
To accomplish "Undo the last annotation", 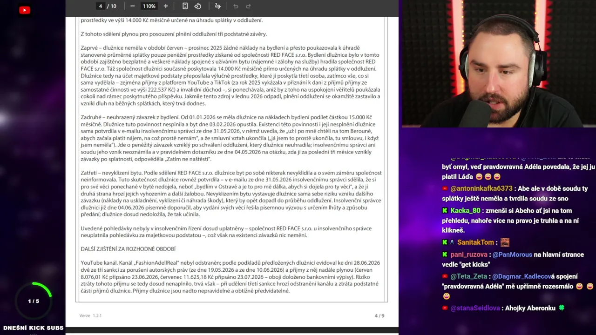I will click(x=236, y=6).
